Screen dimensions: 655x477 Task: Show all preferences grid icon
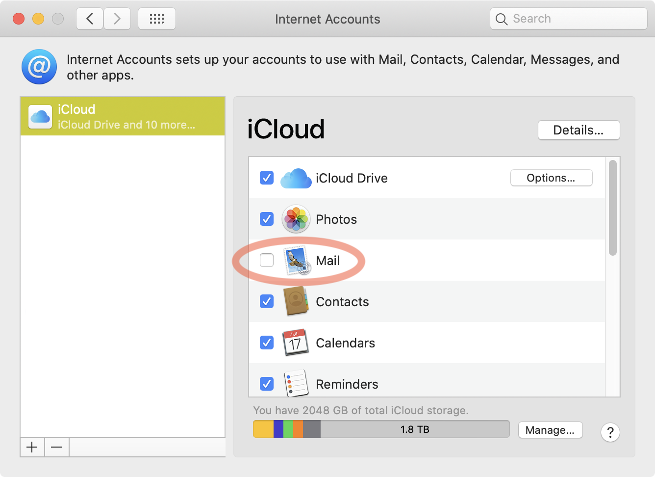coord(157,19)
